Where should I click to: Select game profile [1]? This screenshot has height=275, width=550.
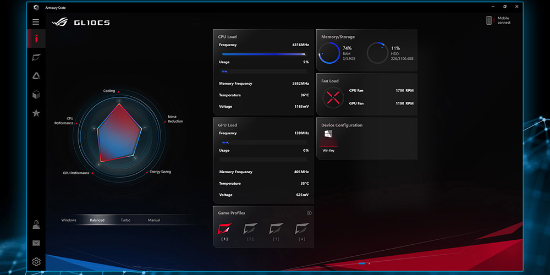click(224, 232)
